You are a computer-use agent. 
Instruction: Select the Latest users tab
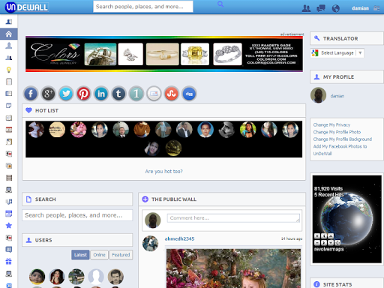(x=80, y=255)
